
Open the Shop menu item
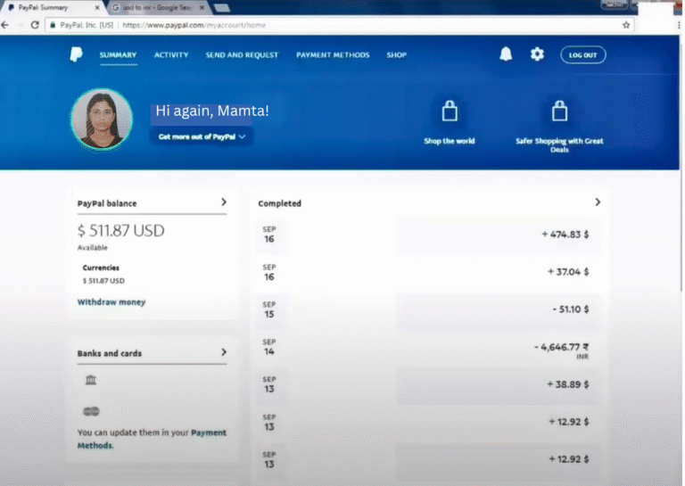tap(397, 55)
